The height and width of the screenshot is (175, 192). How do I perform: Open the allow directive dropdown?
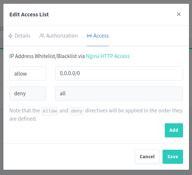28,73
